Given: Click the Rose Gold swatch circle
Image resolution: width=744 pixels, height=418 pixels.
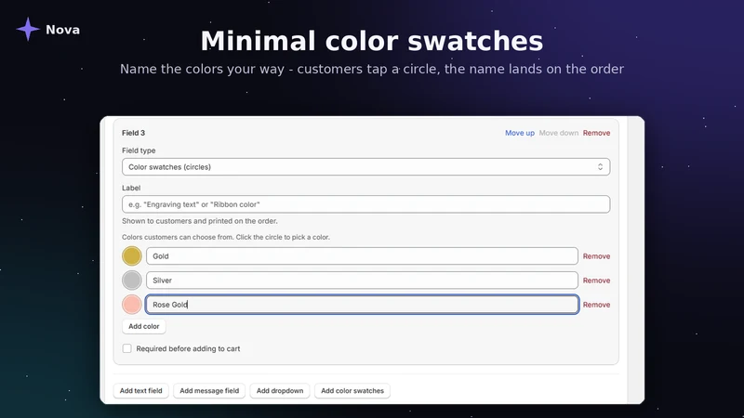Looking at the screenshot, I should [x=132, y=305].
